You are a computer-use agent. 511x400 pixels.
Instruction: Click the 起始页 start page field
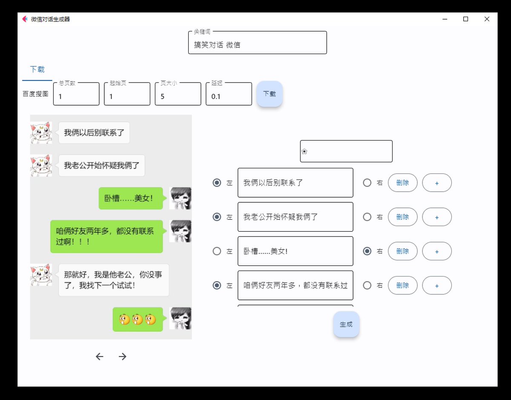tap(127, 94)
